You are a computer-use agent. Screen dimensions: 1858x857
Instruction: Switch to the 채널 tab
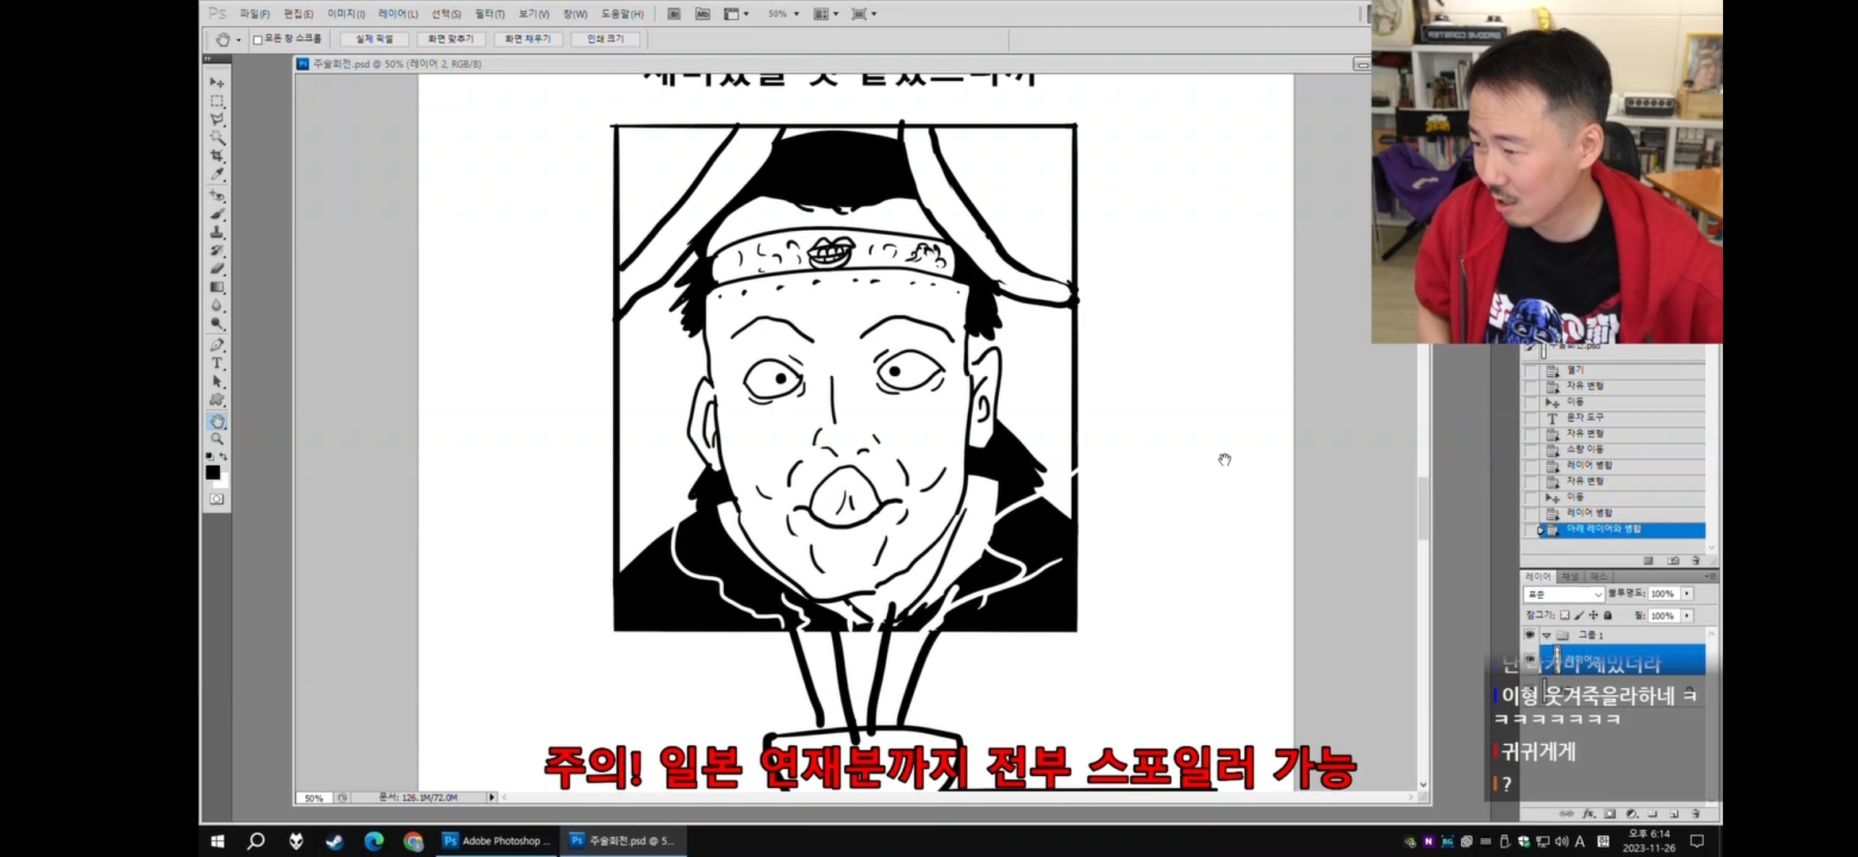(x=1570, y=576)
